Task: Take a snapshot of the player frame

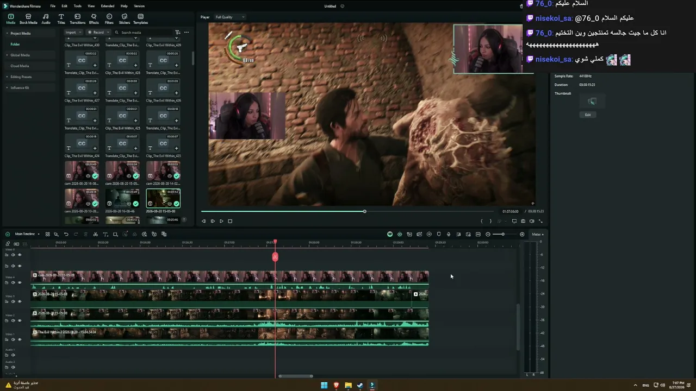Action: [x=523, y=221]
